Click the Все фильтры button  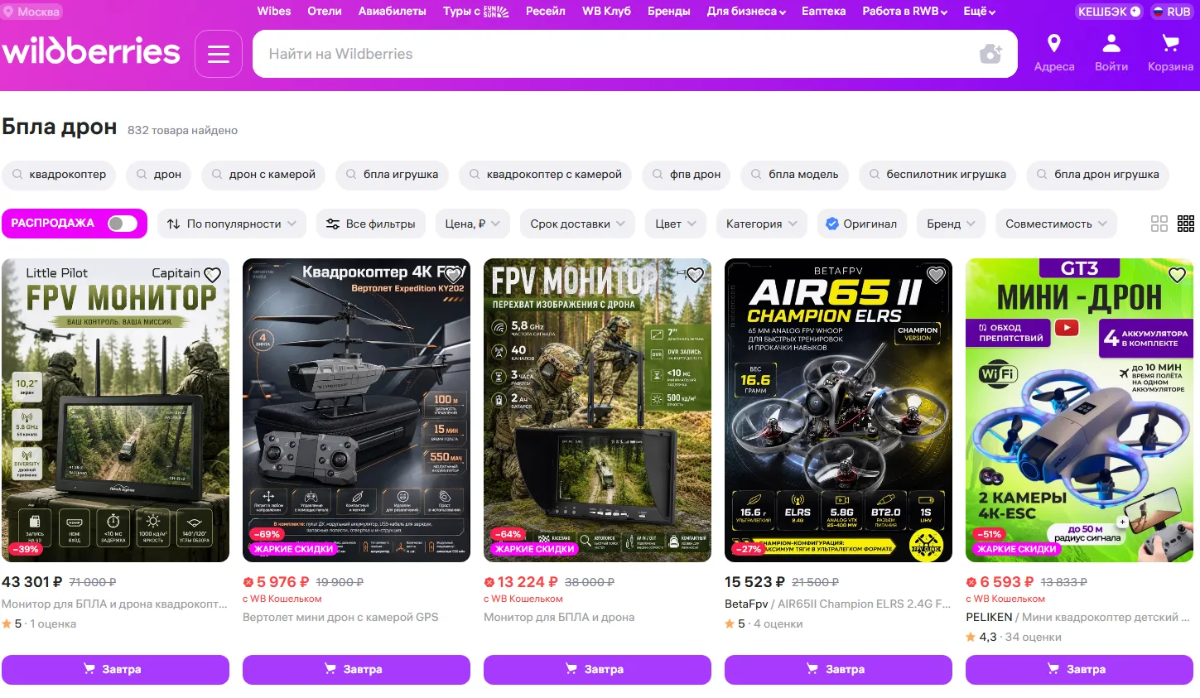(x=370, y=224)
